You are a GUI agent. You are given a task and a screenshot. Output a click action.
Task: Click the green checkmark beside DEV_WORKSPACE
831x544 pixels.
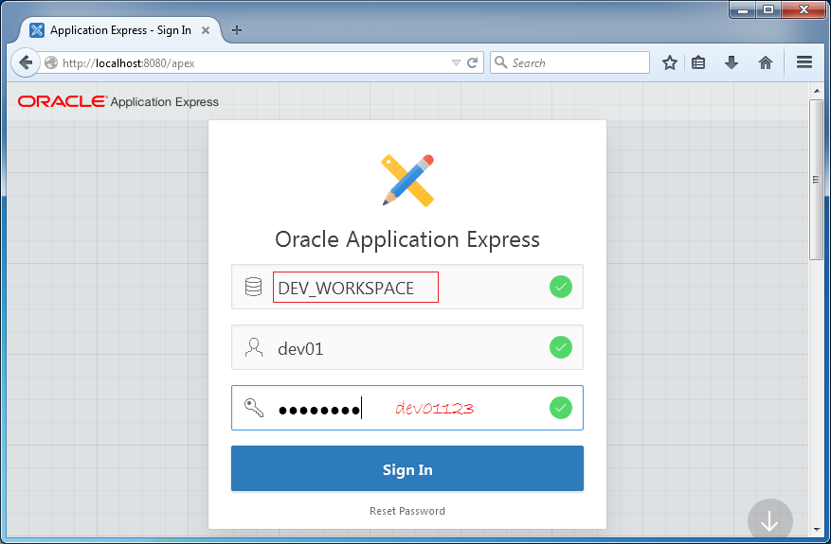[x=561, y=287]
